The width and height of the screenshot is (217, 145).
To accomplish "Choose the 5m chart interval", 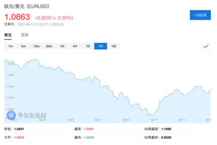I will (x=23, y=46).
